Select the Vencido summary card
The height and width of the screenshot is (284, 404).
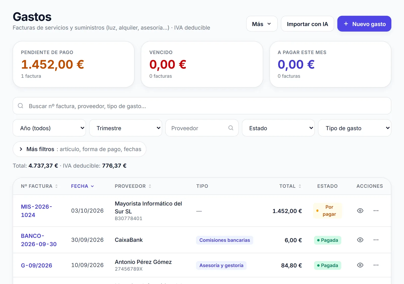point(202,64)
